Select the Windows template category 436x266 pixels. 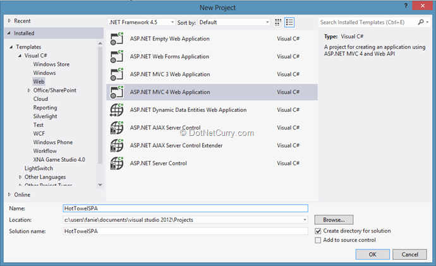44,73
